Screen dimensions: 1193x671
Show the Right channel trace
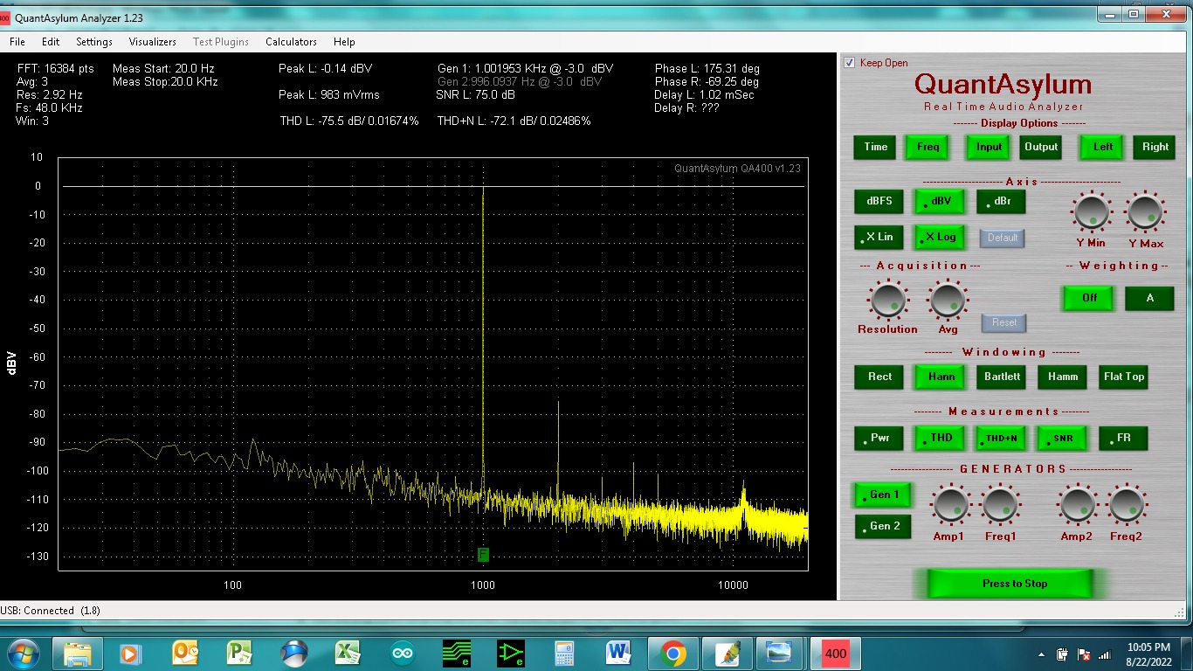(x=1155, y=147)
